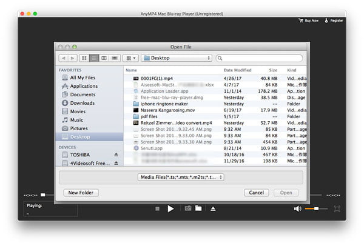Switch to cover flow view
364x246 pixels.
click(115, 58)
